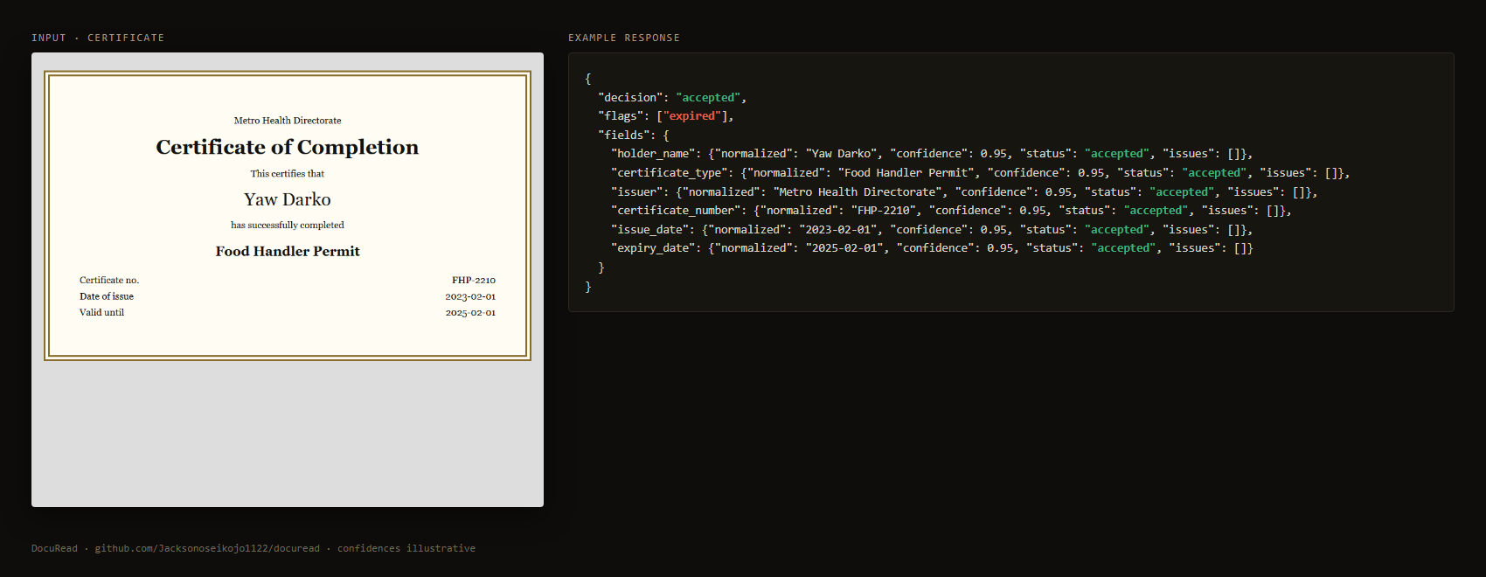The image size is (1486, 577).
Task: Select the certificate's issue date 2023-02-01
Action: tap(470, 296)
